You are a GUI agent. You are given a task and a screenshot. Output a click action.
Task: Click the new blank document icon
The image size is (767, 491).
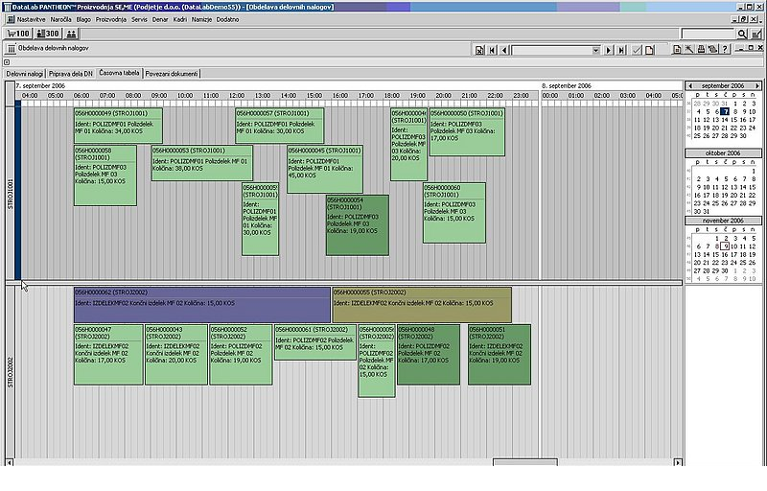coord(650,50)
